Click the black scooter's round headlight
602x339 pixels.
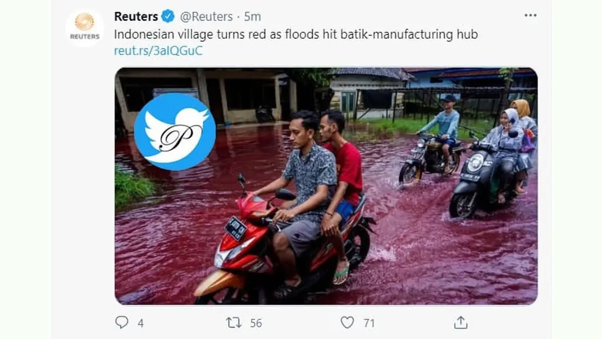point(475,162)
